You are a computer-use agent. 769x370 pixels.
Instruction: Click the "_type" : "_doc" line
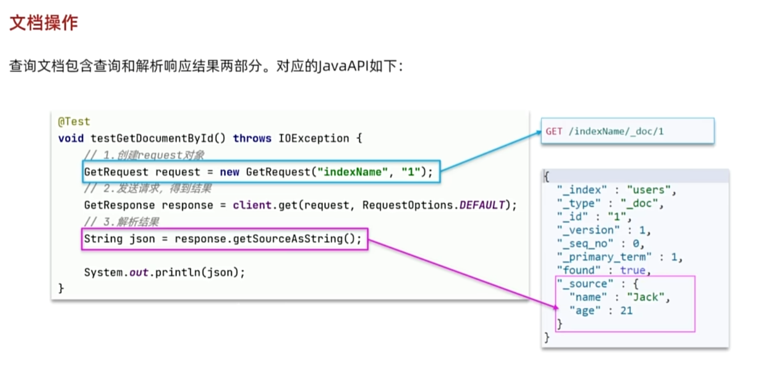tap(610, 203)
